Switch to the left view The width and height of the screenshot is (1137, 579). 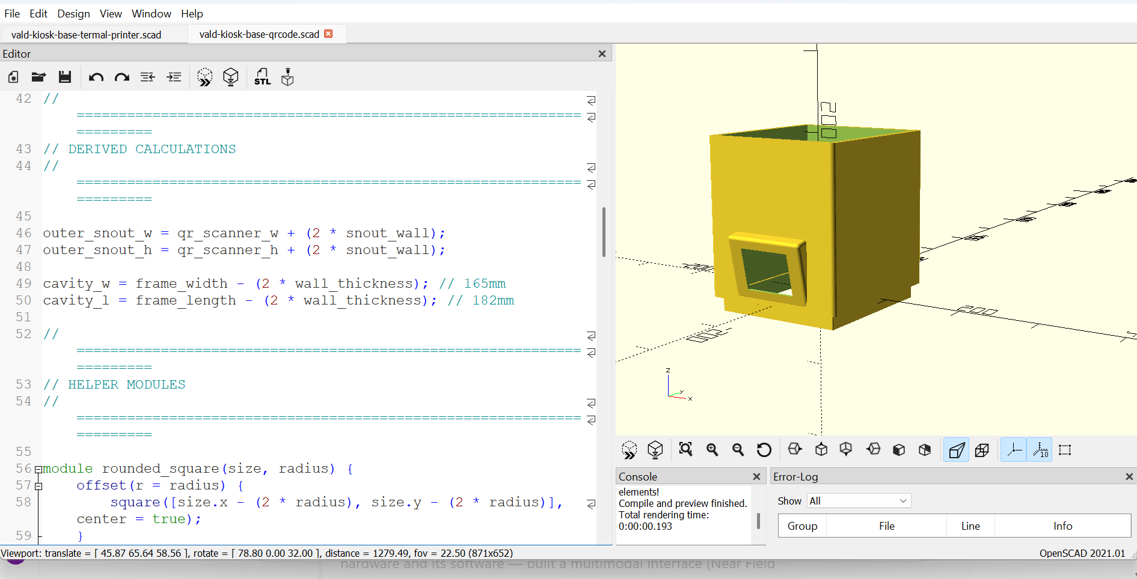[874, 449]
